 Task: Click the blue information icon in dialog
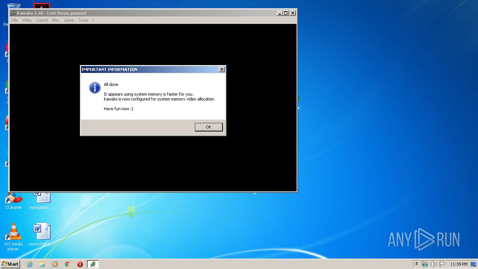pos(95,88)
